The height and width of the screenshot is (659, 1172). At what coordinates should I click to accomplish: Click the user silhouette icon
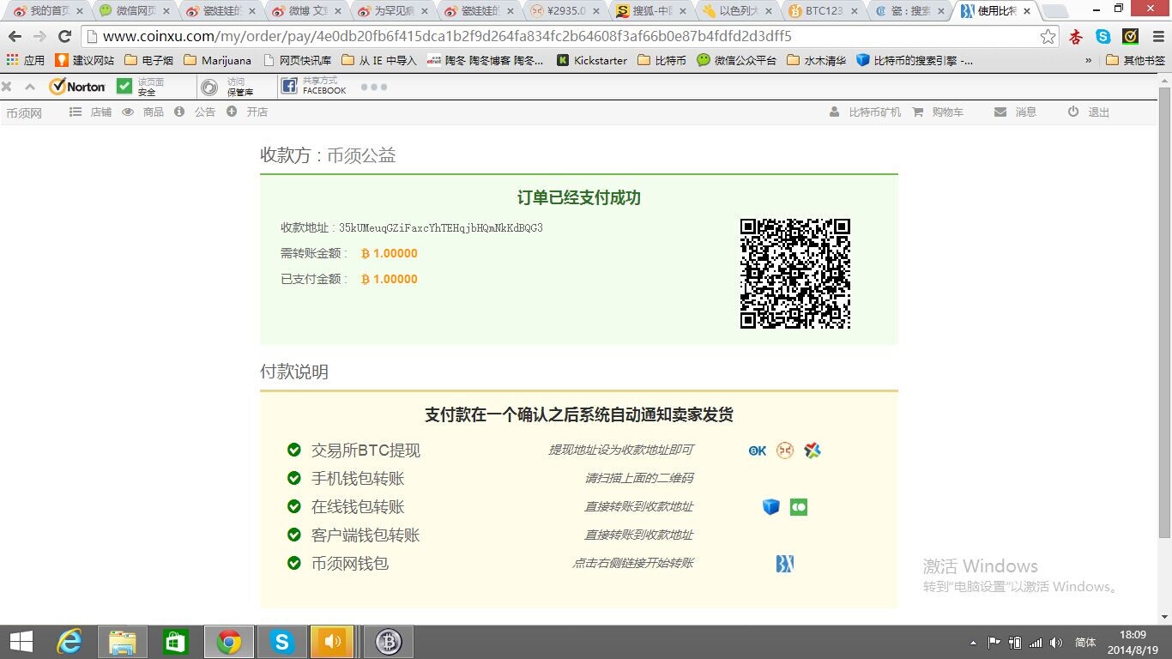coord(835,112)
